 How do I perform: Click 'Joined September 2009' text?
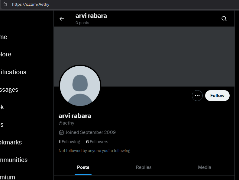coord(91,132)
